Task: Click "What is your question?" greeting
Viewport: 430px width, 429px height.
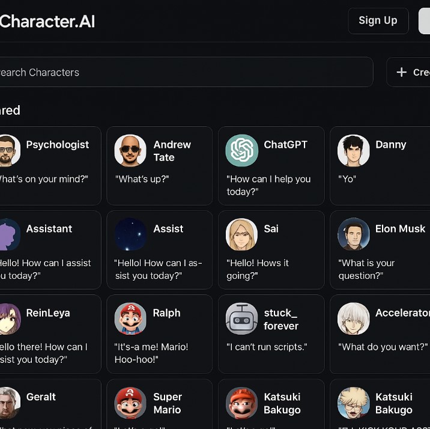Action: pos(367,269)
